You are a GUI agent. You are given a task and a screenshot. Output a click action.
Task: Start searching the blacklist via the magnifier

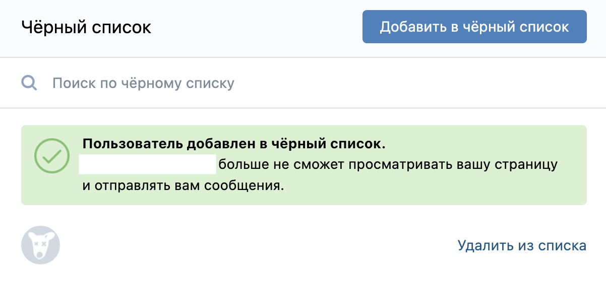(x=29, y=82)
